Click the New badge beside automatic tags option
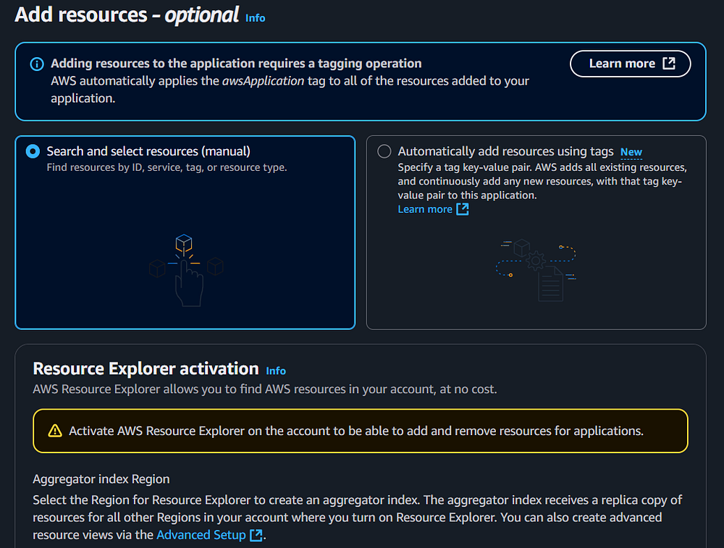This screenshot has height=548, width=724. coord(631,152)
